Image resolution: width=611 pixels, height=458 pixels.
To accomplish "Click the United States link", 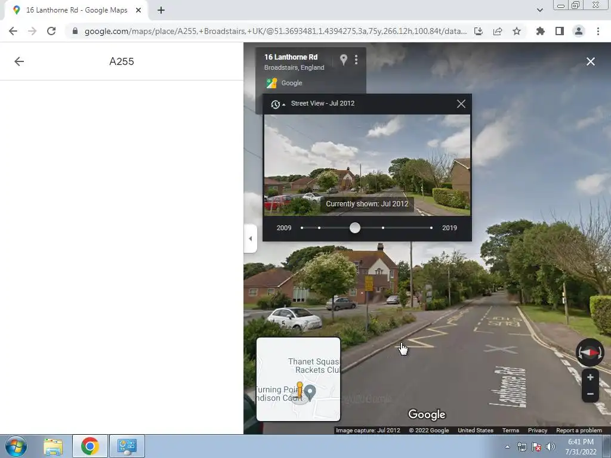I will click(x=476, y=431).
